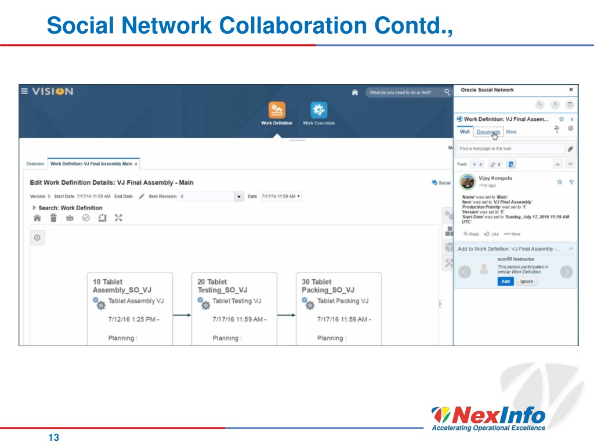The image size is (594, 446).
Task: Switch to the Overview tab
Action: pos(35,164)
